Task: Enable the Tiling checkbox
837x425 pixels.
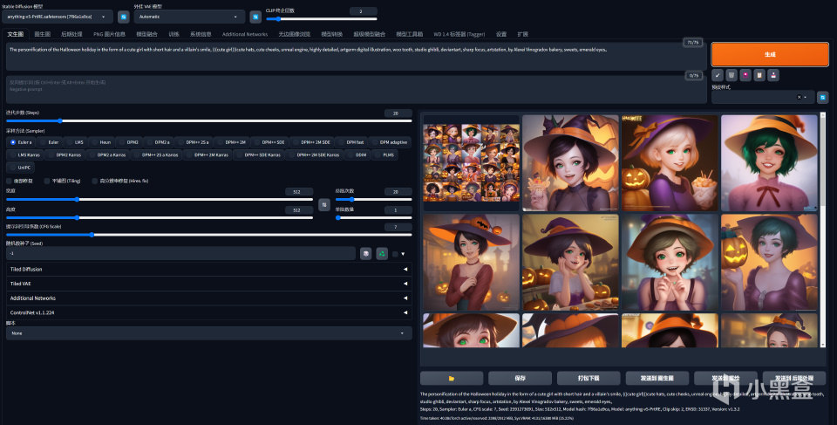Action: point(47,182)
